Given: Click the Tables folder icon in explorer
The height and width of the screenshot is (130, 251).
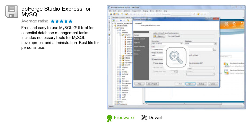Looking at the screenshot, I should pyautogui.click(x=118, y=28).
